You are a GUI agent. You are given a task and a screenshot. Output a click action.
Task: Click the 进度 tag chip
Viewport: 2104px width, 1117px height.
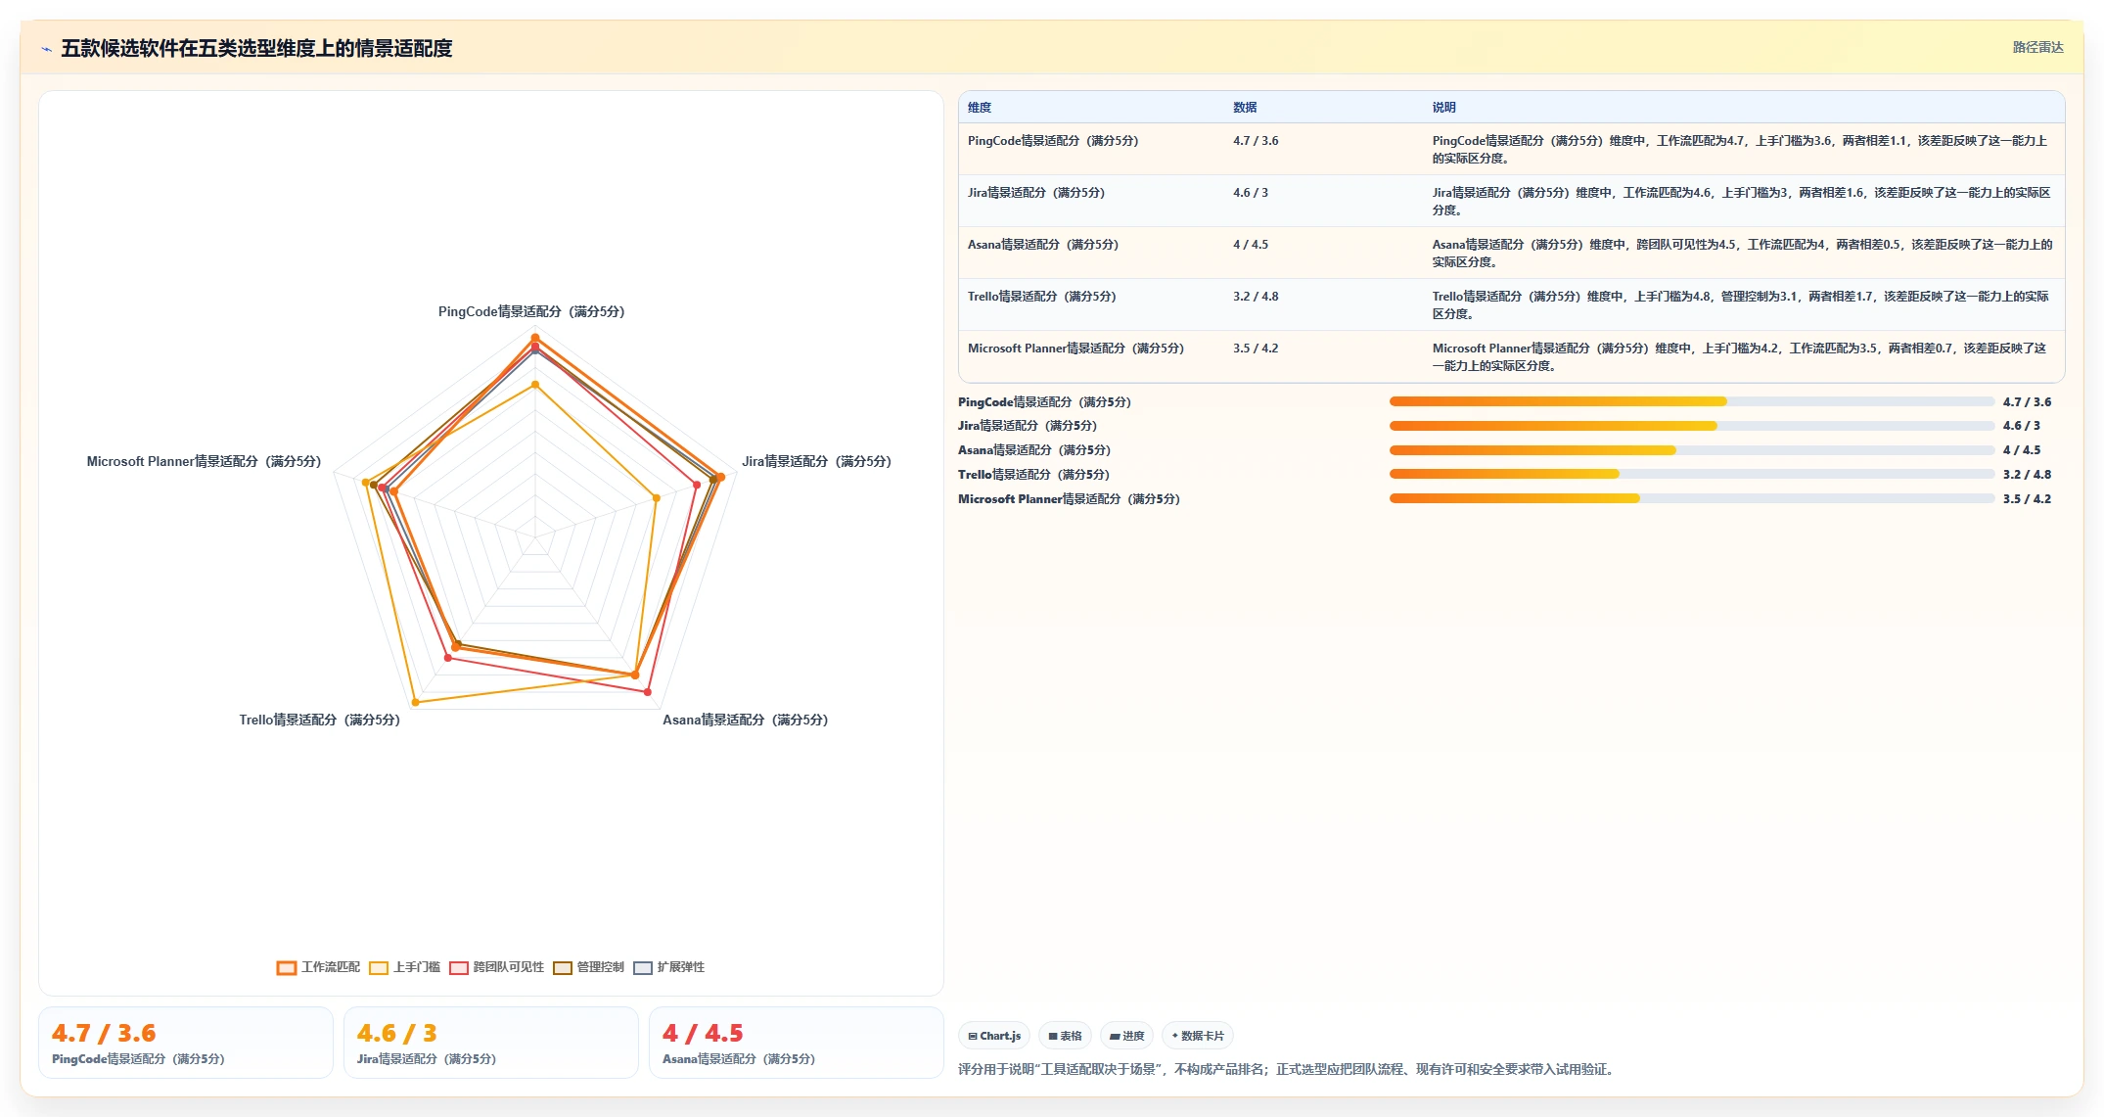(x=1127, y=1036)
